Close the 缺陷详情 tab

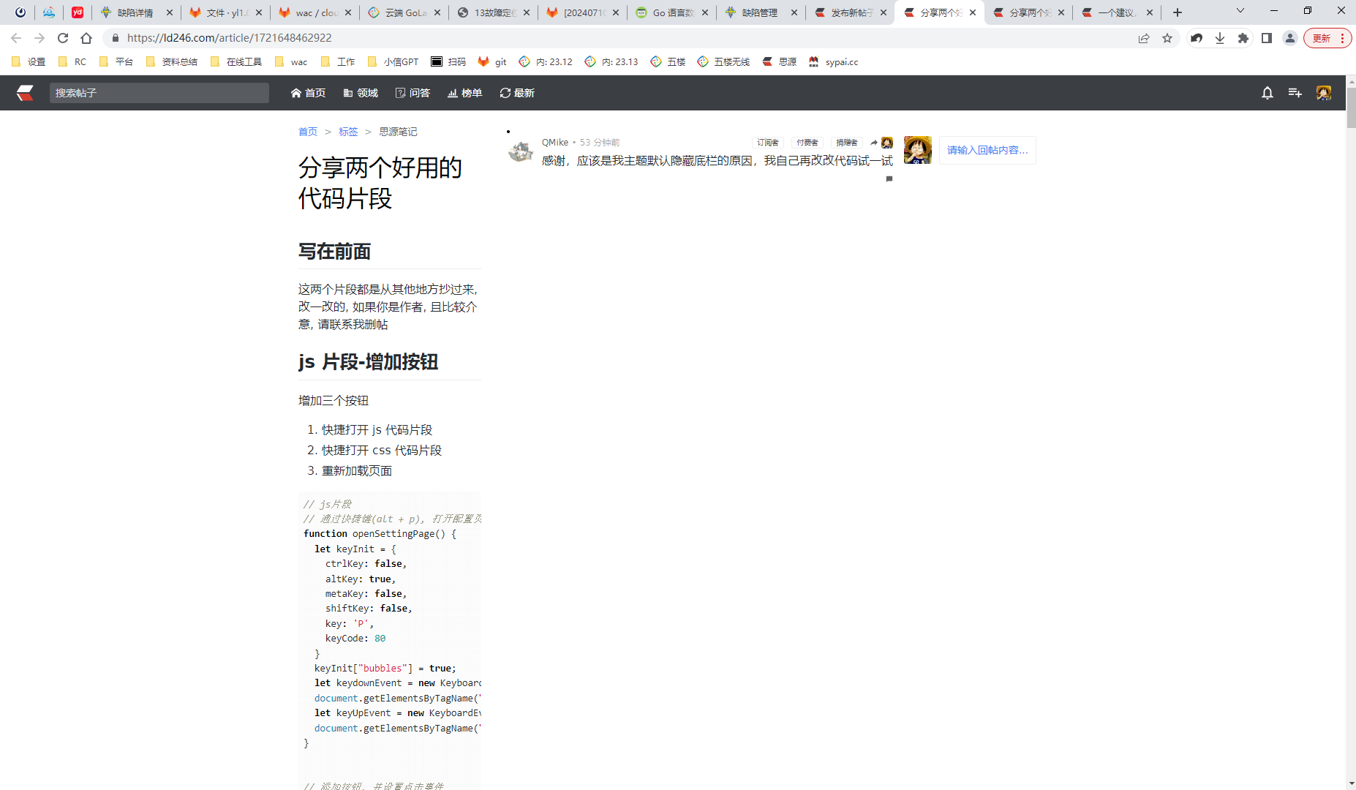pyautogui.click(x=170, y=12)
